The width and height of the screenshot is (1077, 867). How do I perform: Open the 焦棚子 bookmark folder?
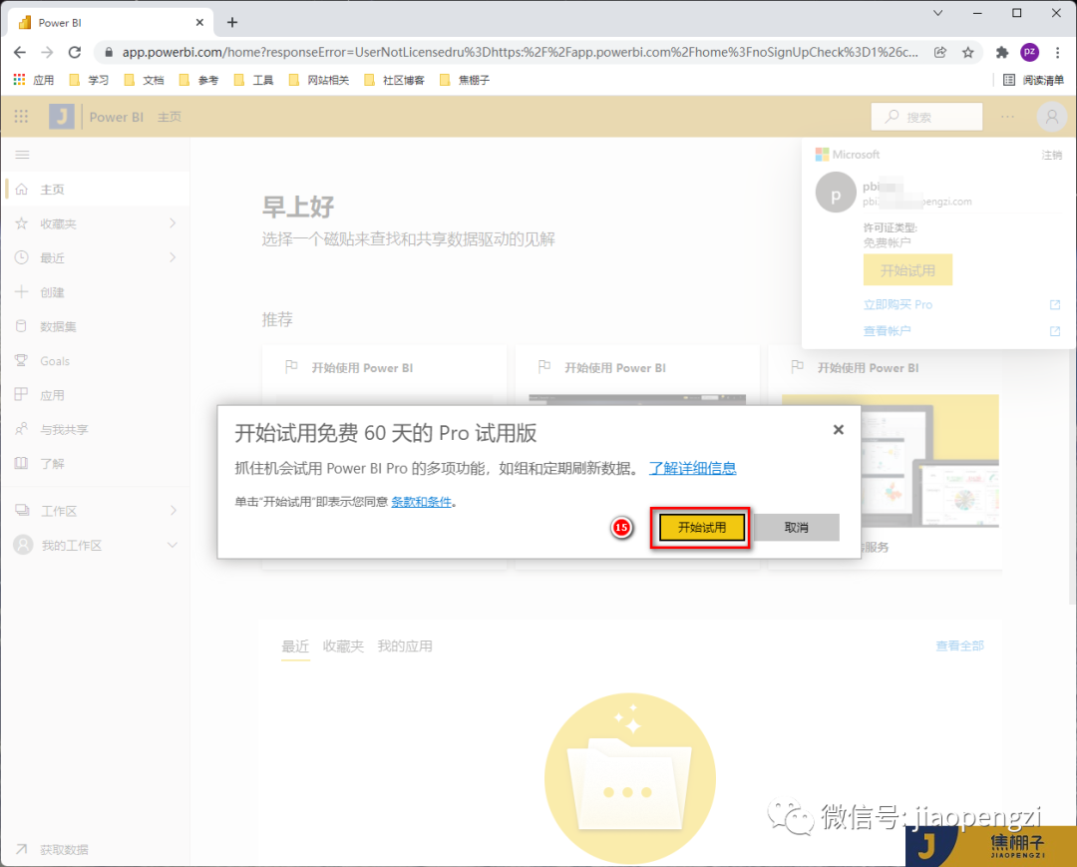[x=465, y=81]
